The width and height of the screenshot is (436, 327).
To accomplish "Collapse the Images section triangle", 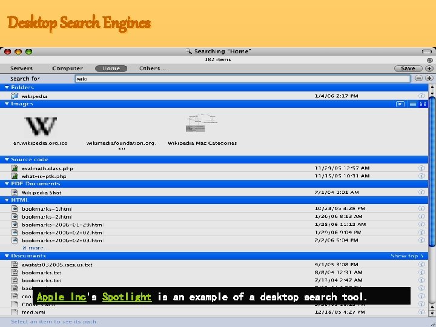I will 7,104.
